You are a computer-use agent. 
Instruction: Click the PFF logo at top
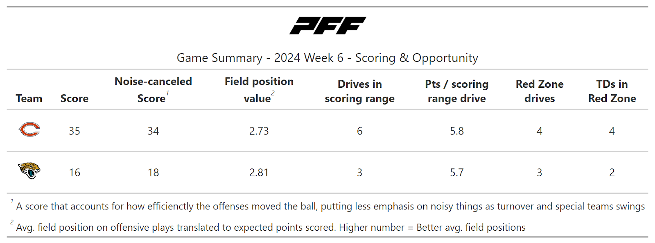pos(327,25)
